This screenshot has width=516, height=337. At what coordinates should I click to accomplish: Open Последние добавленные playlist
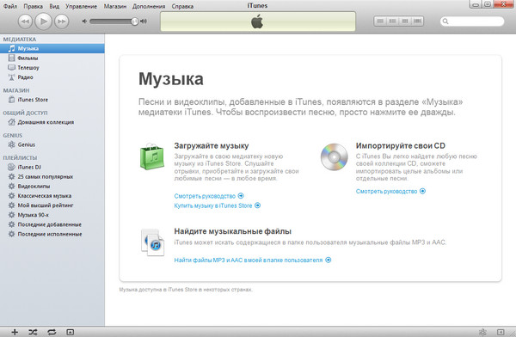click(x=52, y=224)
